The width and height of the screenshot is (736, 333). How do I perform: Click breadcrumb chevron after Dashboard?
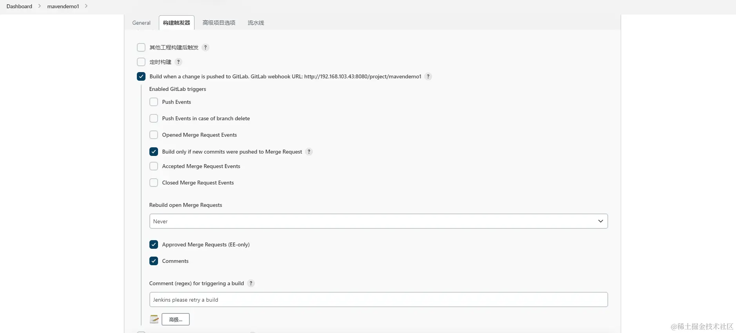point(40,6)
